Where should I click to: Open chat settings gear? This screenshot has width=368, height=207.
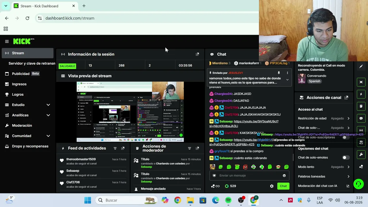pyautogui.click(x=272, y=186)
